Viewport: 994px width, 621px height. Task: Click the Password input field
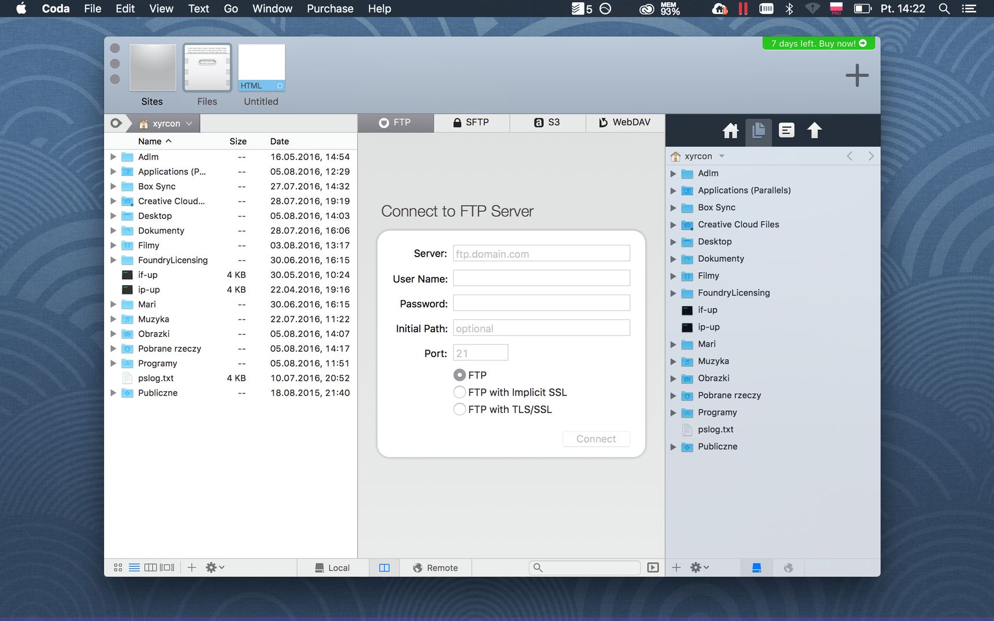click(x=541, y=303)
